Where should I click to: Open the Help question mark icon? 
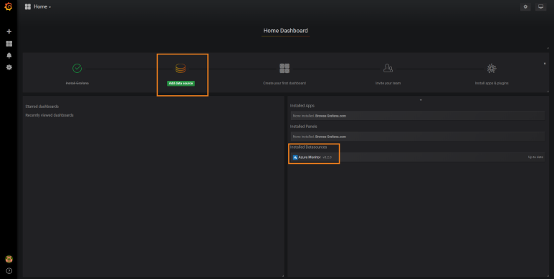click(x=9, y=271)
